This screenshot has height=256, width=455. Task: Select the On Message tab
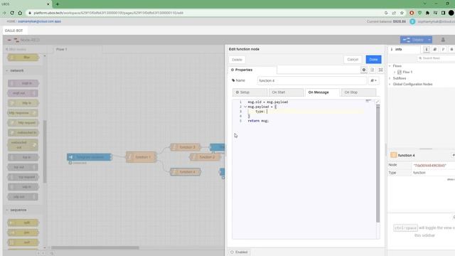tap(322, 92)
